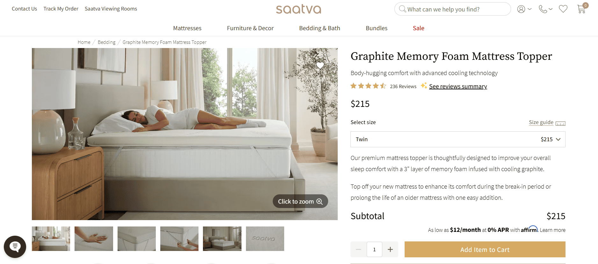This screenshot has height=264, width=598.
Task: Expand the account profile menu
Action: 524,9
